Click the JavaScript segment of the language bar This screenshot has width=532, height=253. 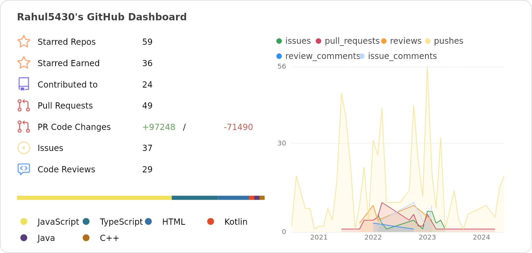(94, 198)
